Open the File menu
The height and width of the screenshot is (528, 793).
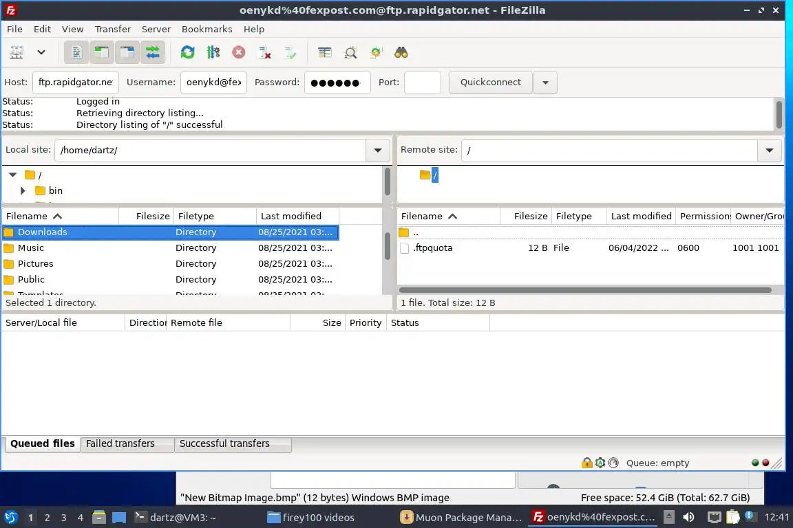coord(14,29)
